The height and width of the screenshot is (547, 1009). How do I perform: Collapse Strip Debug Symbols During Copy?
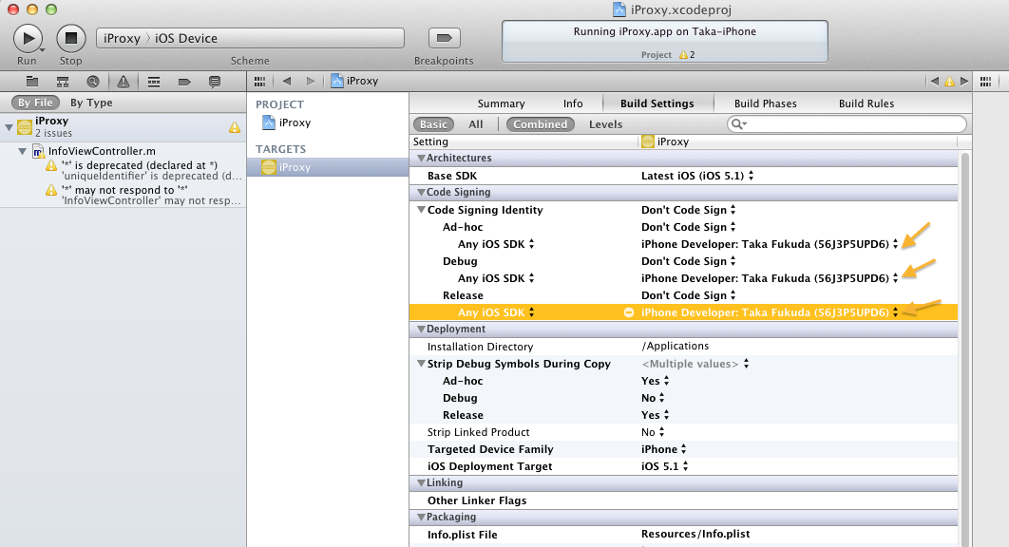click(422, 364)
